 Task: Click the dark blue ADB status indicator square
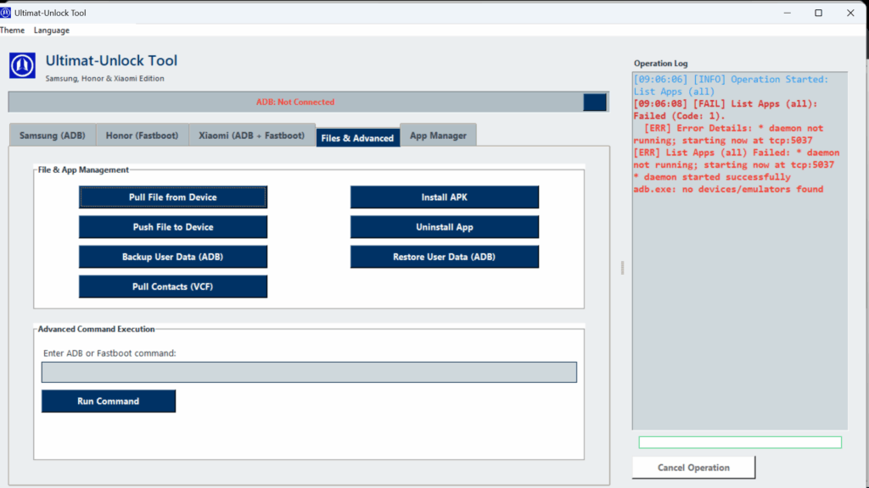595,103
